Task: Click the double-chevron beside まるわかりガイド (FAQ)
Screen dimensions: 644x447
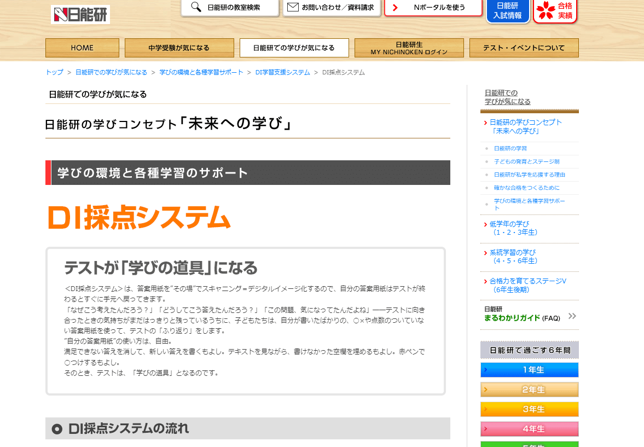Action: (x=571, y=316)
